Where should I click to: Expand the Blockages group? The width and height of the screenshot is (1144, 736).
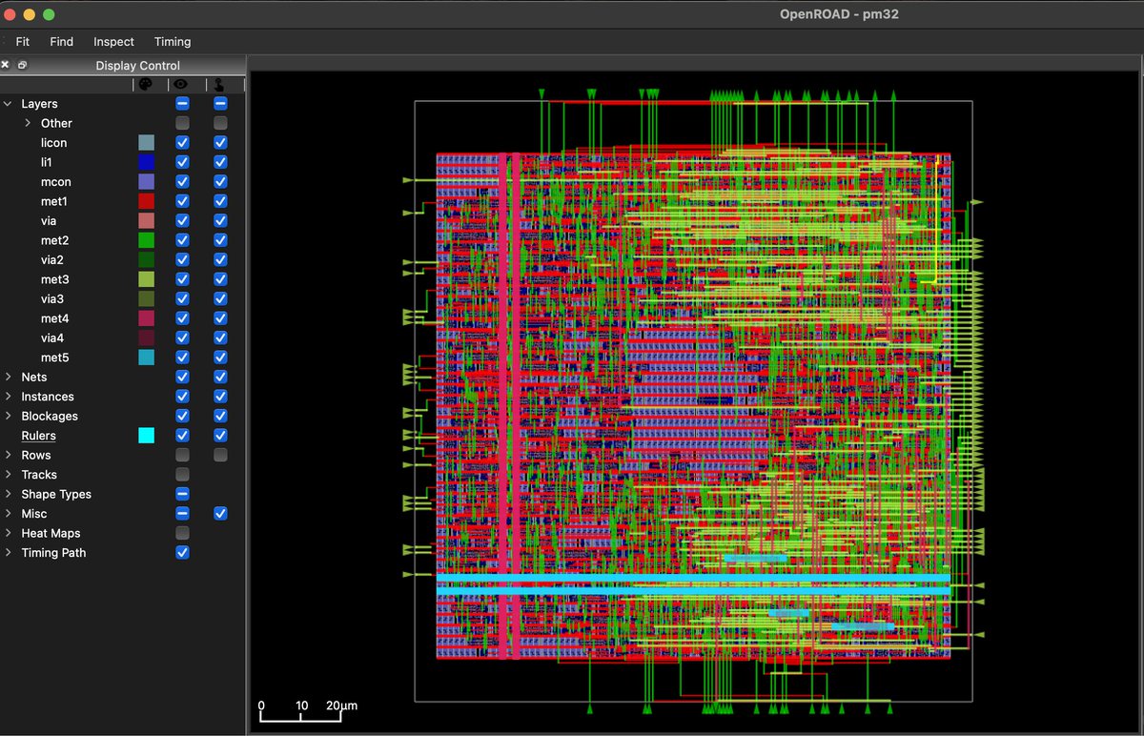[9, 417]
